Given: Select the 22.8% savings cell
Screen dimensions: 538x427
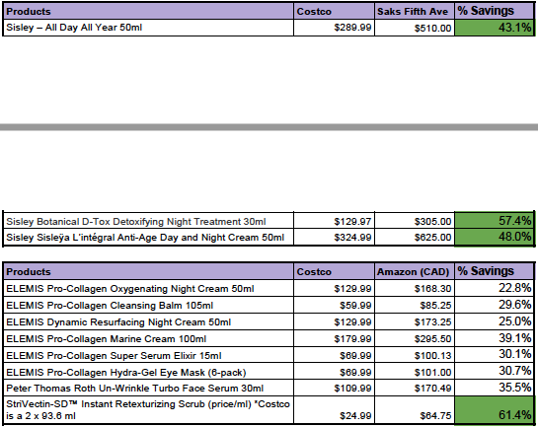Looking at the screenshot, I should [x=495, y=289].
